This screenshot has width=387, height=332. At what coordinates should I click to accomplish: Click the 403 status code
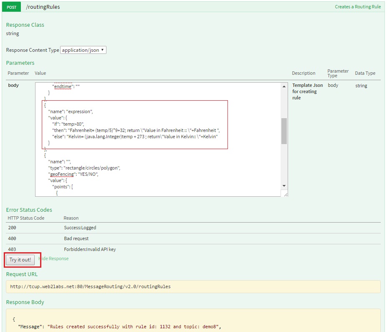tap(12, 249)
